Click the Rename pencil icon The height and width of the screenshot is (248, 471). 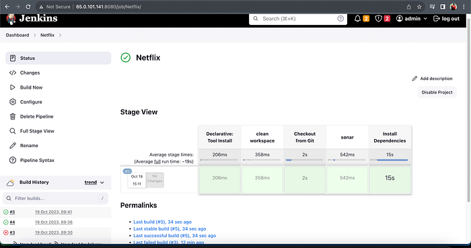(13, 145)
